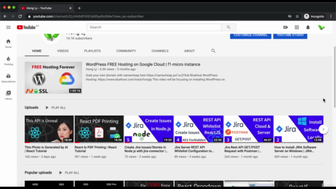
Task: Click the search magnifier button
Action: click(x=228, y=27)
